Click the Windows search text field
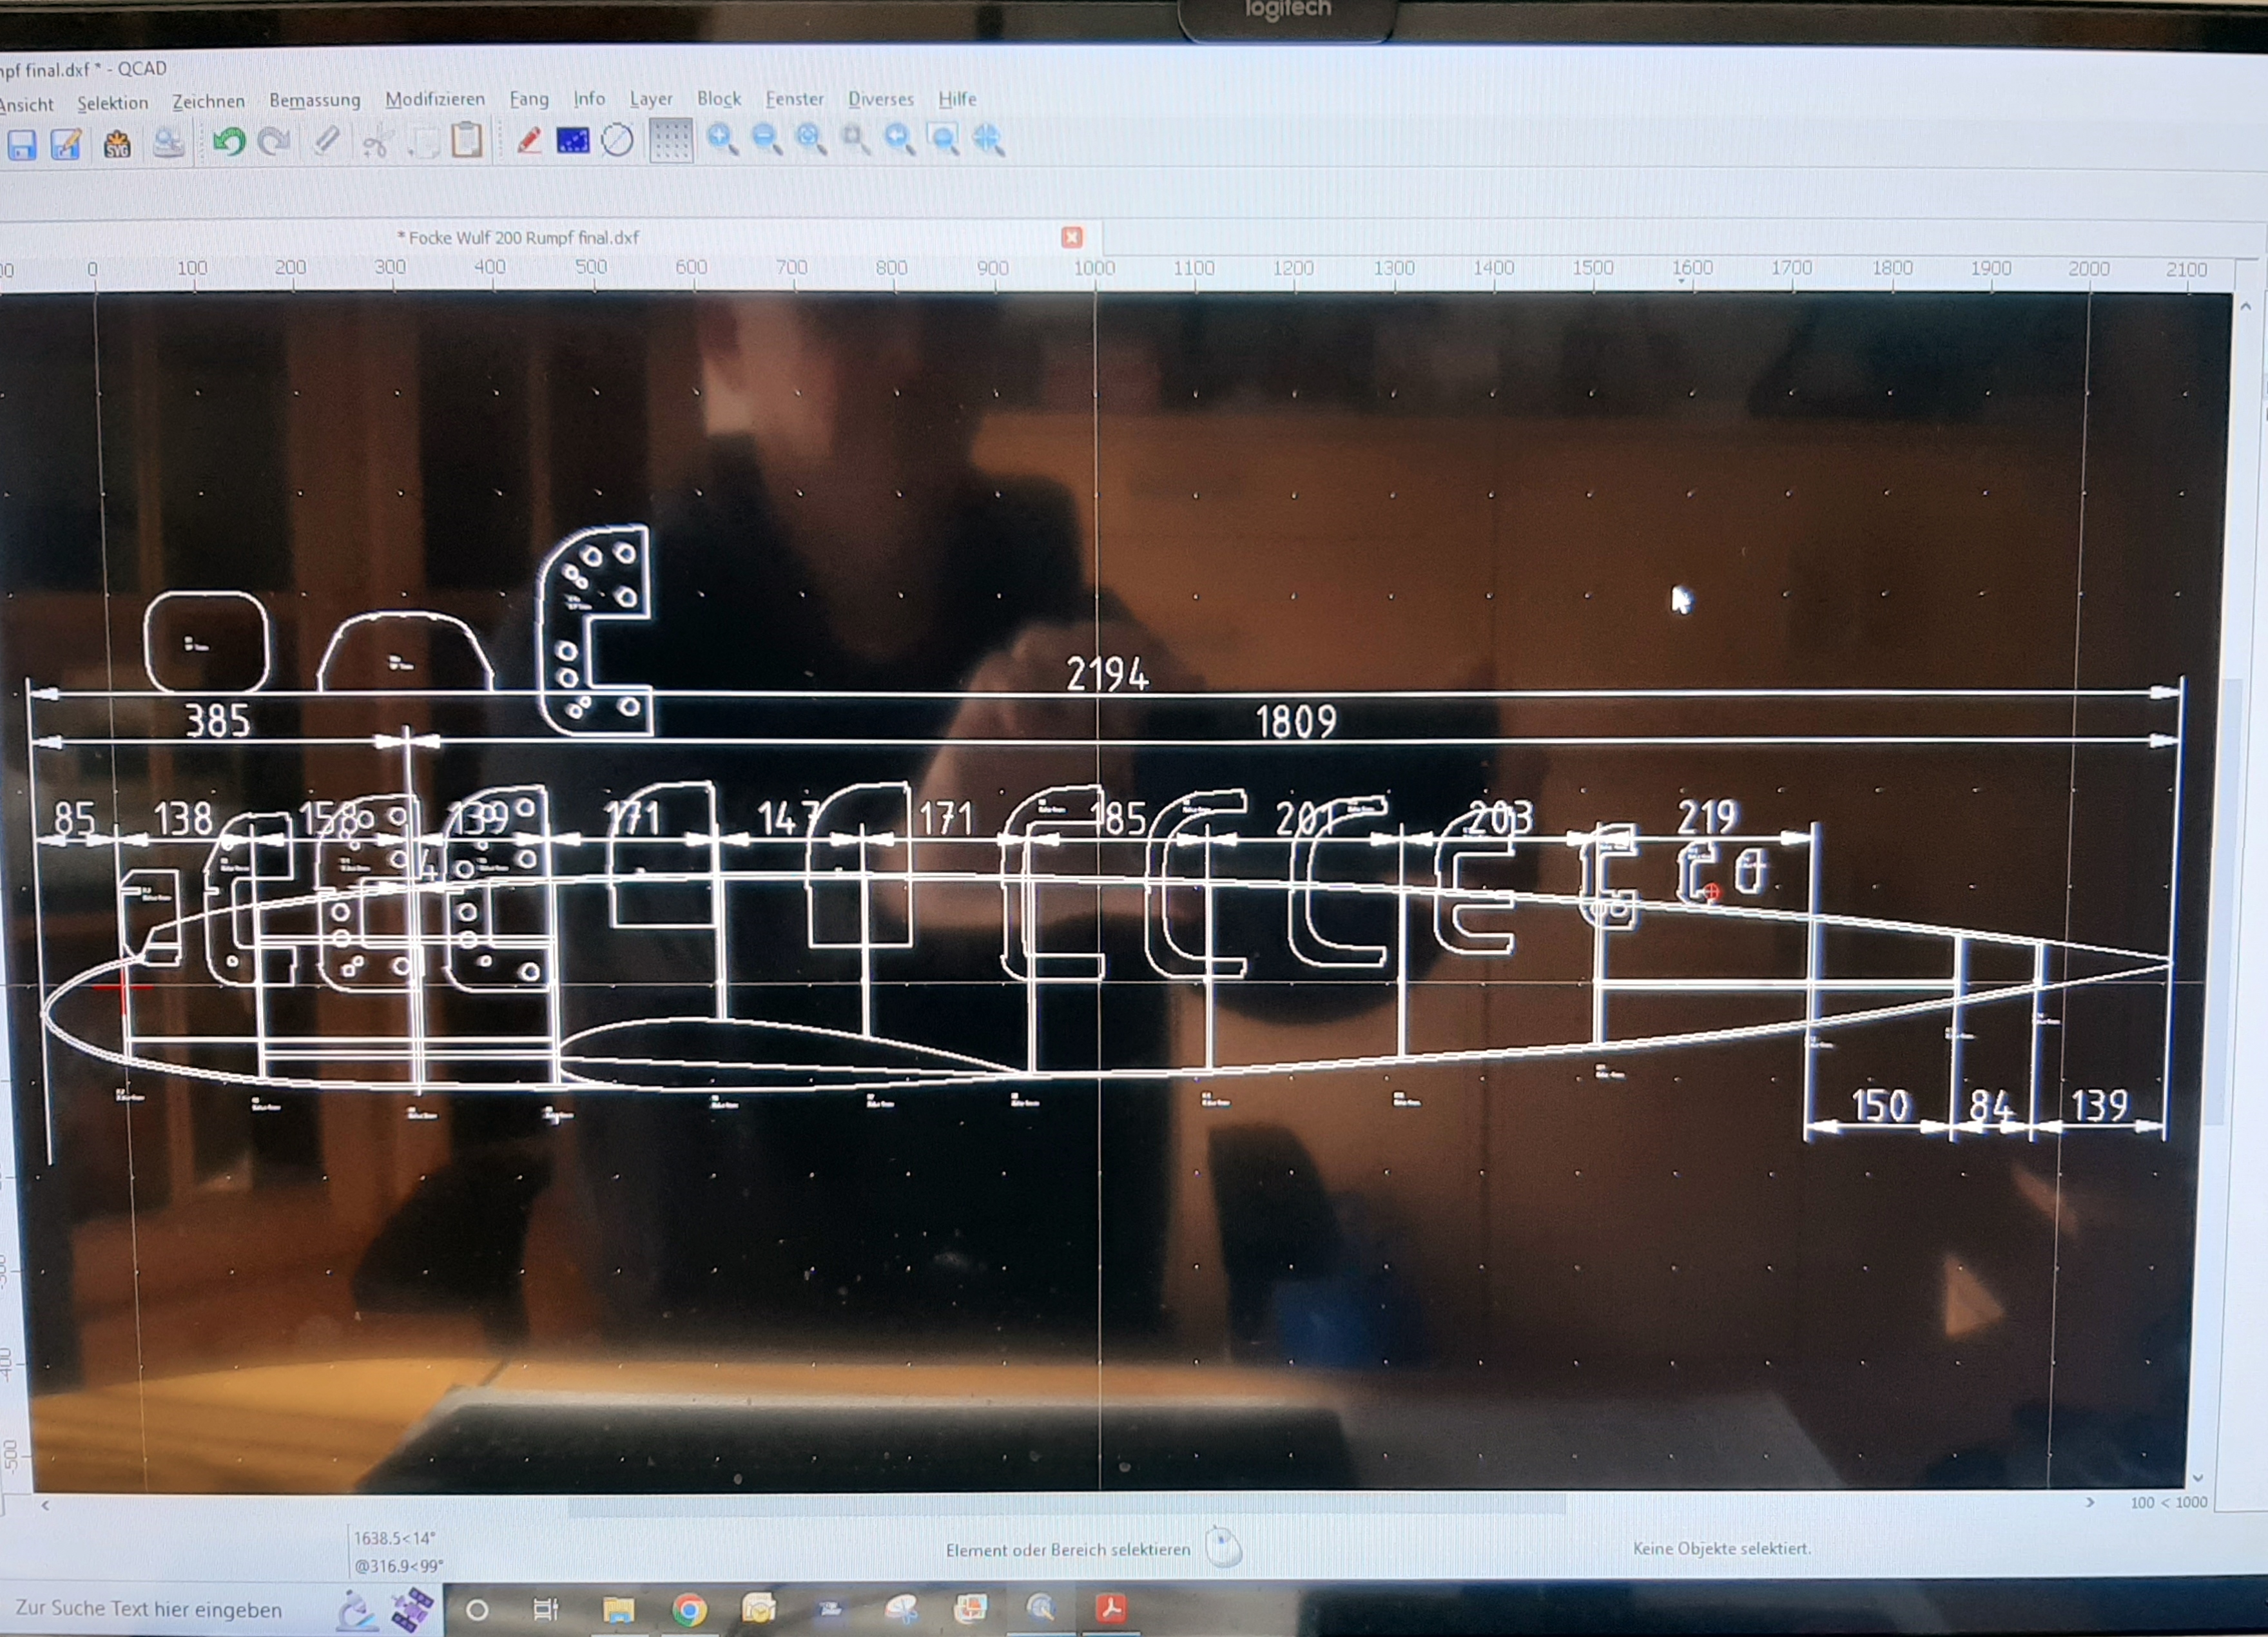Screen dimensions: 2268x1637 (x=150, y=1609)
